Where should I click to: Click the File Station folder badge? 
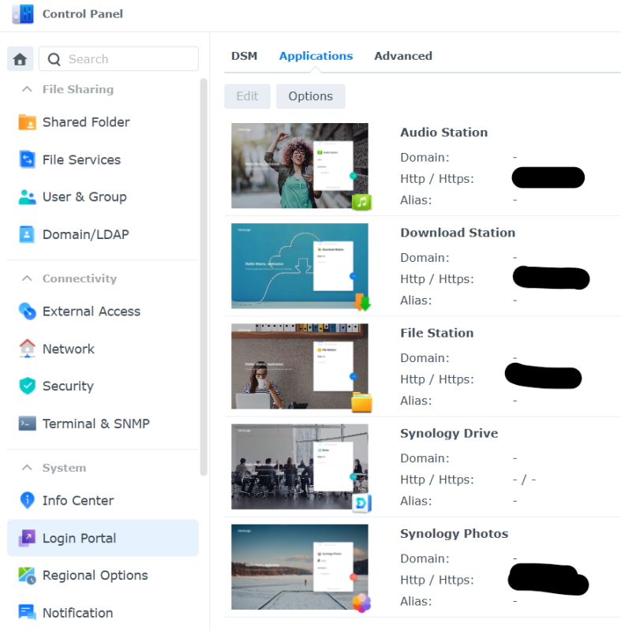pos(362,402)
